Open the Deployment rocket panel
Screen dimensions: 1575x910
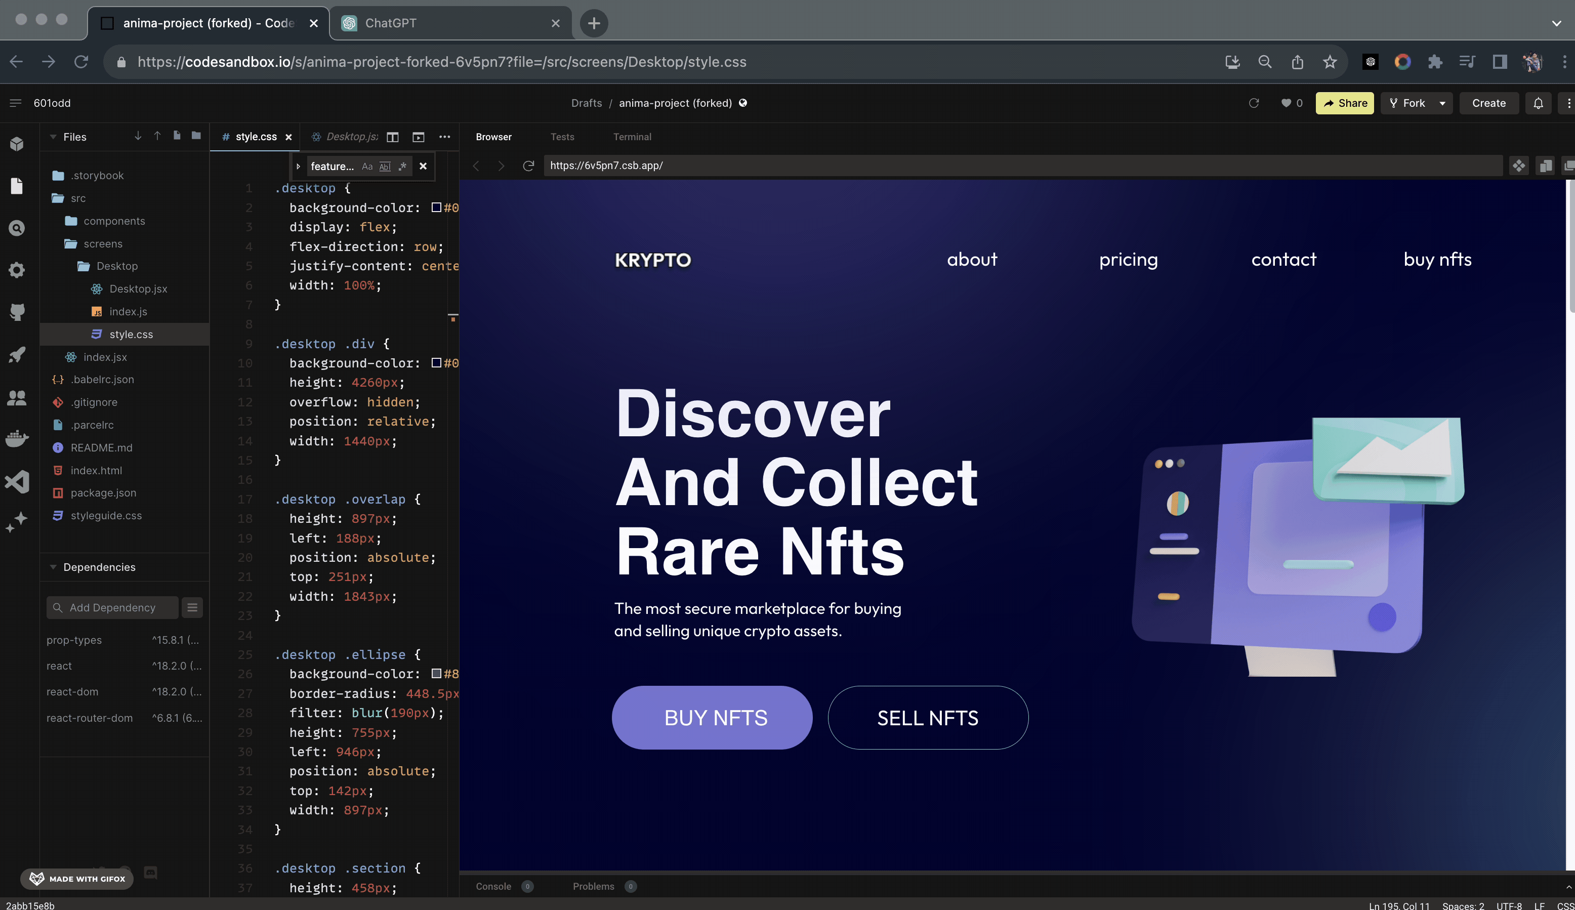(x=17, y=354)
